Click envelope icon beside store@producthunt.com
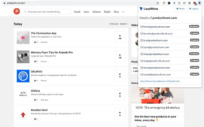The height and width of the screenshot is (127, 204). (142, 68)
